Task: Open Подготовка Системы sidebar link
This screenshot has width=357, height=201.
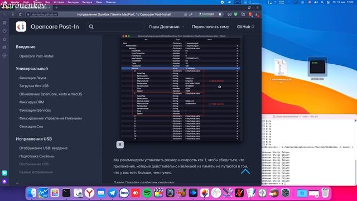Action: tap(37, 156)
